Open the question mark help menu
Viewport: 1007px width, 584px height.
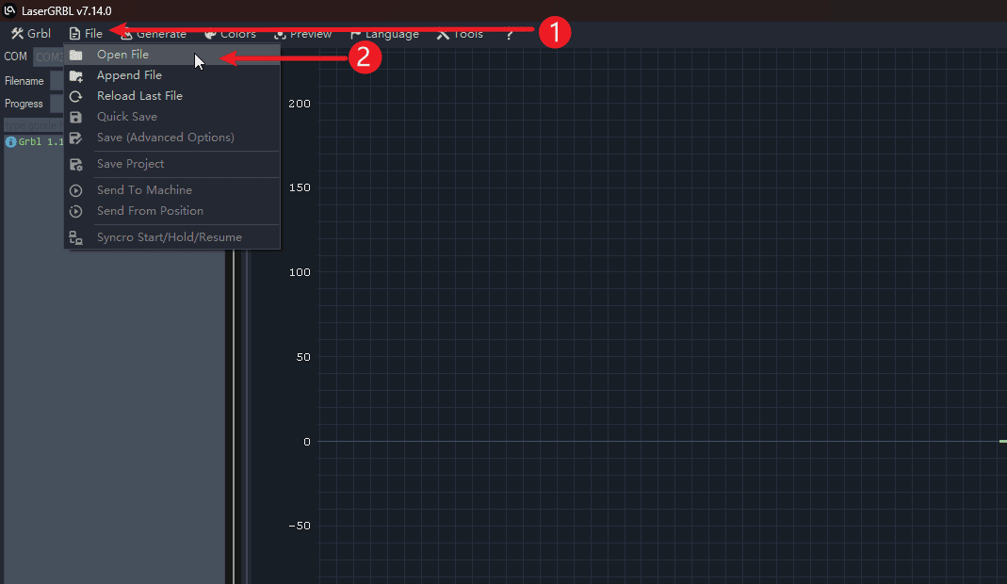click(x=510, y=34)
